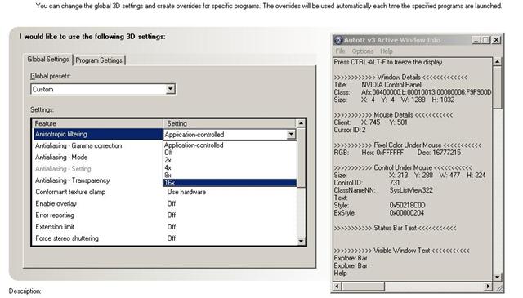The height and width of the screenshot is (298, 523).
Task: Open the AutoIt Help menu
Action: tap(387, 51)
